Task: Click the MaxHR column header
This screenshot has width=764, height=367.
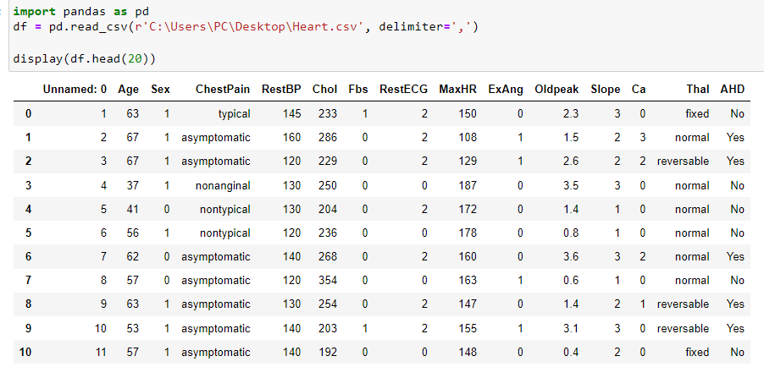Action: coord(457,90)
